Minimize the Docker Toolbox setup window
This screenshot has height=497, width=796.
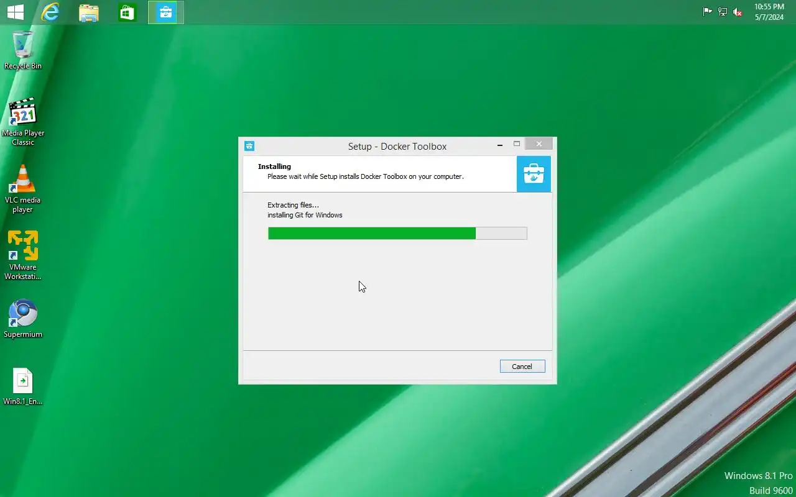coord(500,145)
